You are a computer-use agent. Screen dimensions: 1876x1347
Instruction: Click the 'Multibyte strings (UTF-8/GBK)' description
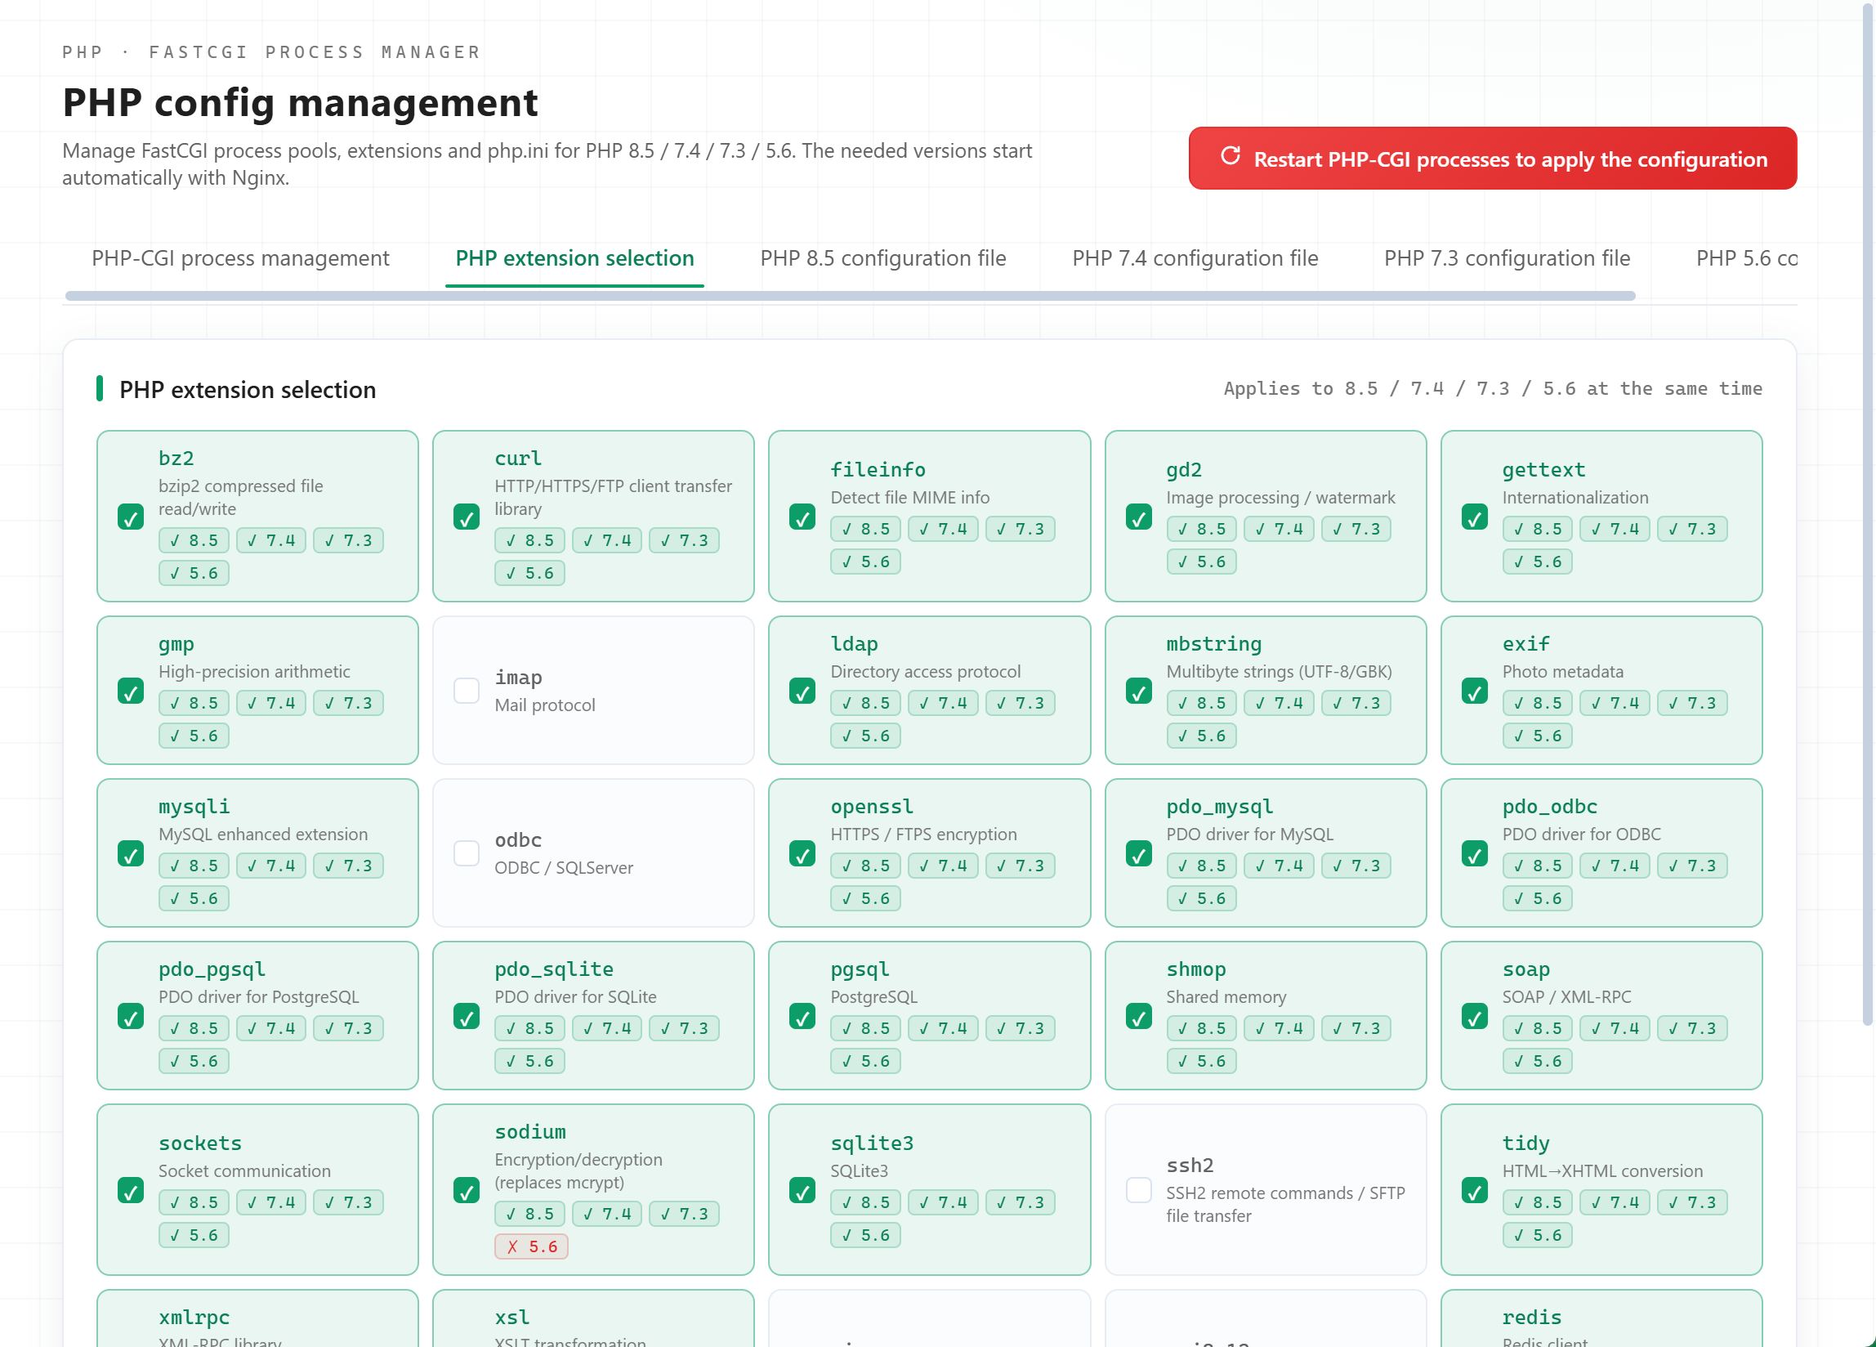point(1279,672)
